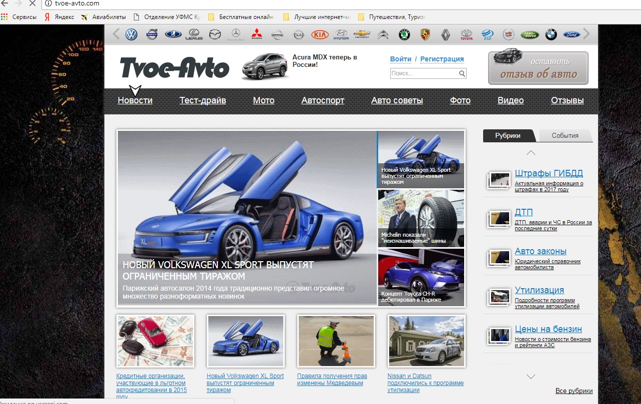Image resolution: width=641 pixels, height=404 pixels.
Task: Select the Toyota brand logo
Action: (x=466, y=34)
